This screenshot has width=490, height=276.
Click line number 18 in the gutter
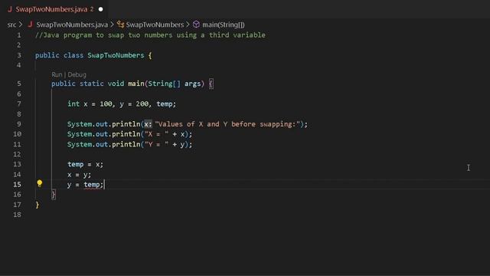click(17, 215)
